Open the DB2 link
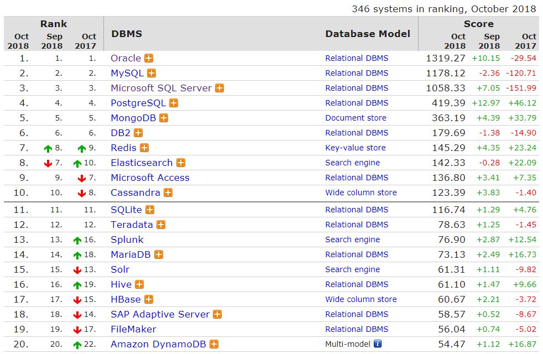The height and width of the screenshot is (354, 543). 121,133
